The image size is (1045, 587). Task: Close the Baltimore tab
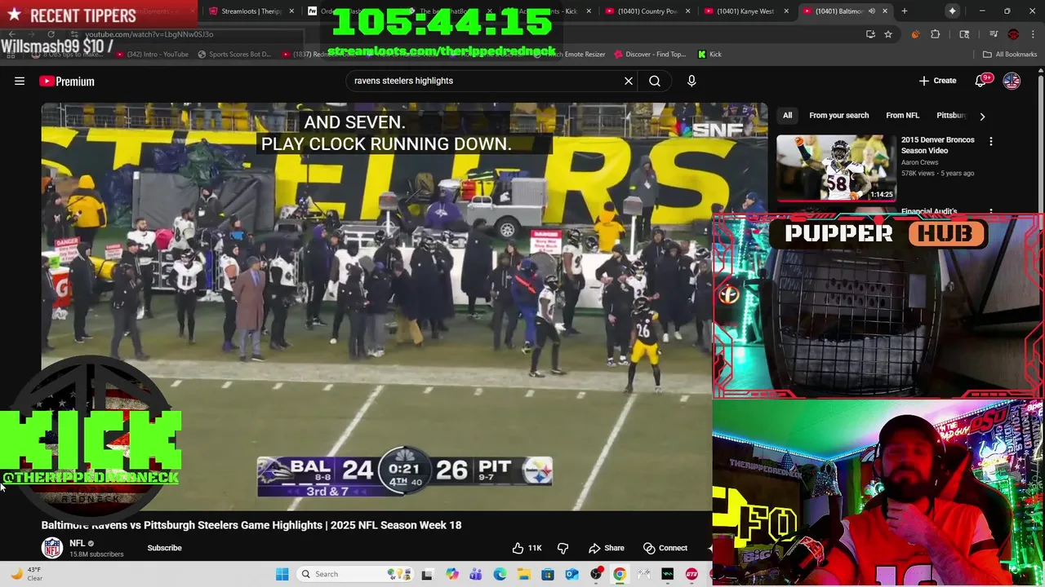pyautogui.click(x=886, y=11)
